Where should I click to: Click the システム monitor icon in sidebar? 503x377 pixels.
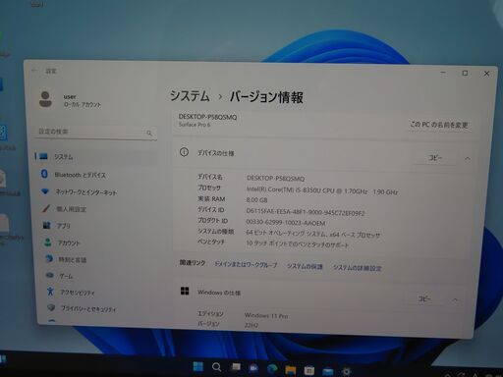[43, 156]
